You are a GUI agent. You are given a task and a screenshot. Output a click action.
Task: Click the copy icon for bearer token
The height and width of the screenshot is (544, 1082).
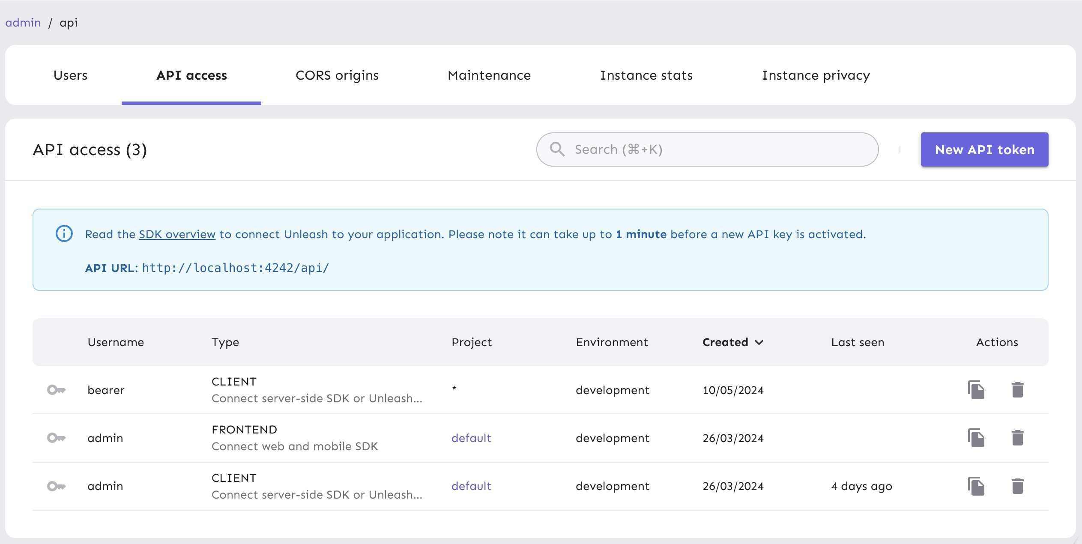tap(976, 389)
